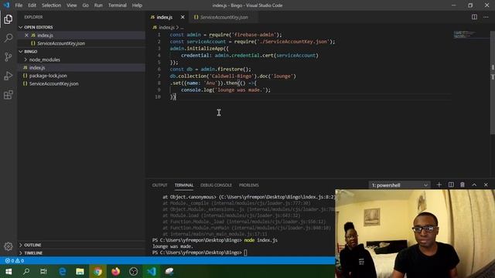Screen dimensions: 495x278
Task: Open the Explorer view in activity bar
Action: pyautogui.click(x=9, y=19)
